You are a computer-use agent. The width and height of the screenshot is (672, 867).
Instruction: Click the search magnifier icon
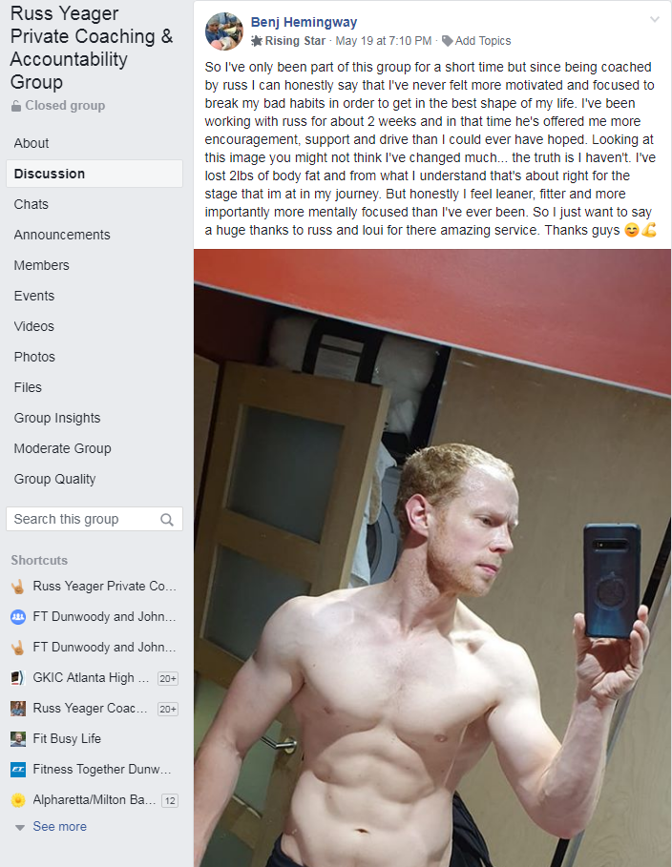pos(167,519)
